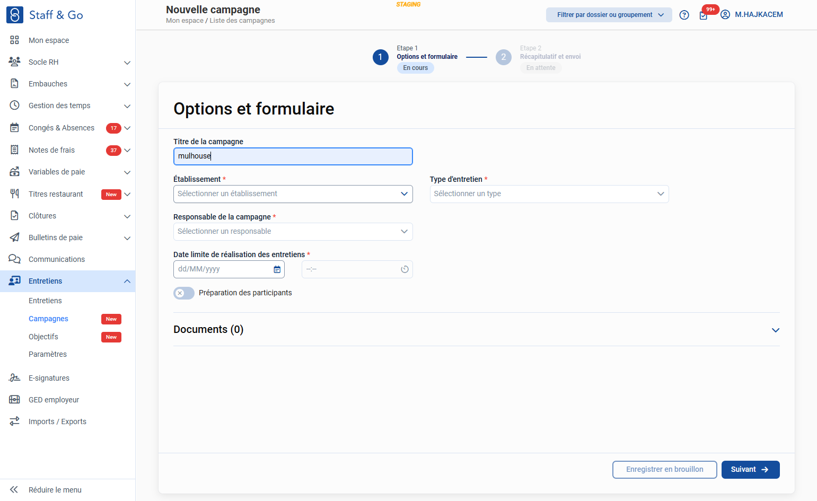Open the clock time picker icon
This screenshot has width=817, height=501.
coord(405,269)
